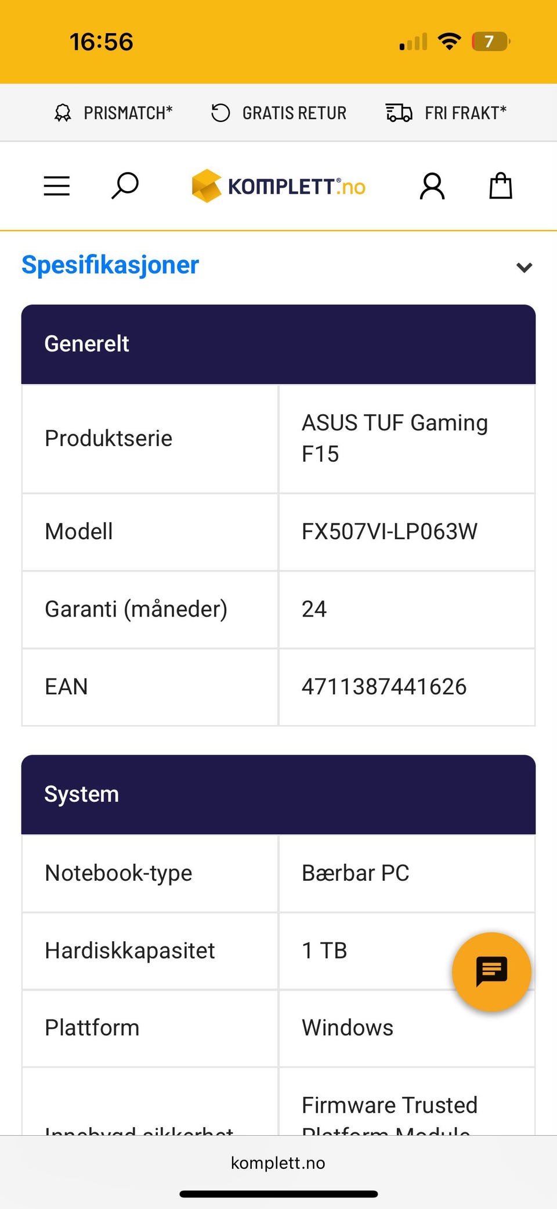This screenshot has height=1209, width=557.
Task: Tap the search magnifier icon
Action: coord(125,186)
